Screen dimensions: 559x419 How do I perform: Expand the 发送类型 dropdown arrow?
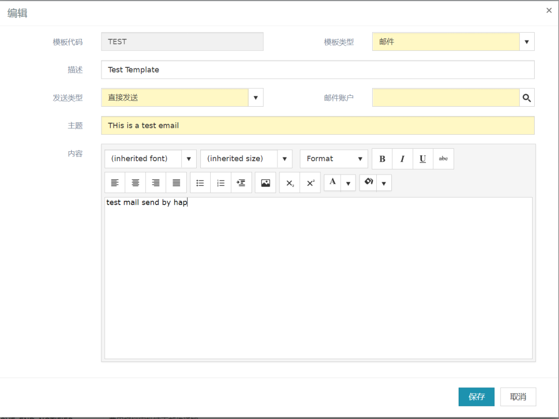click(x=256, y=98)
